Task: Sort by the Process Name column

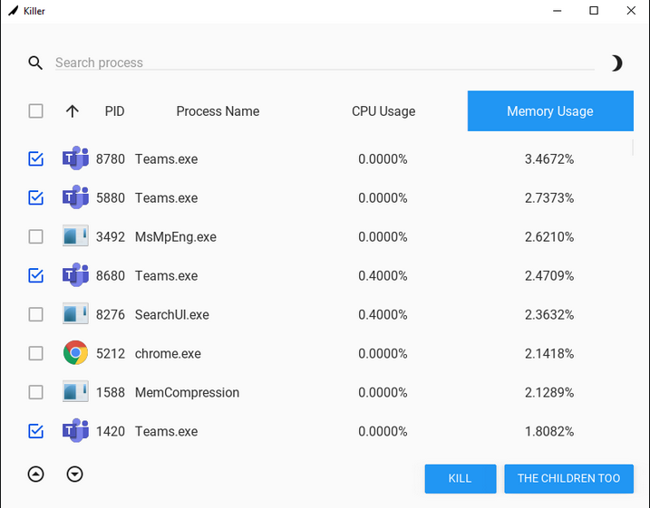Action: (x=218, y=111)
